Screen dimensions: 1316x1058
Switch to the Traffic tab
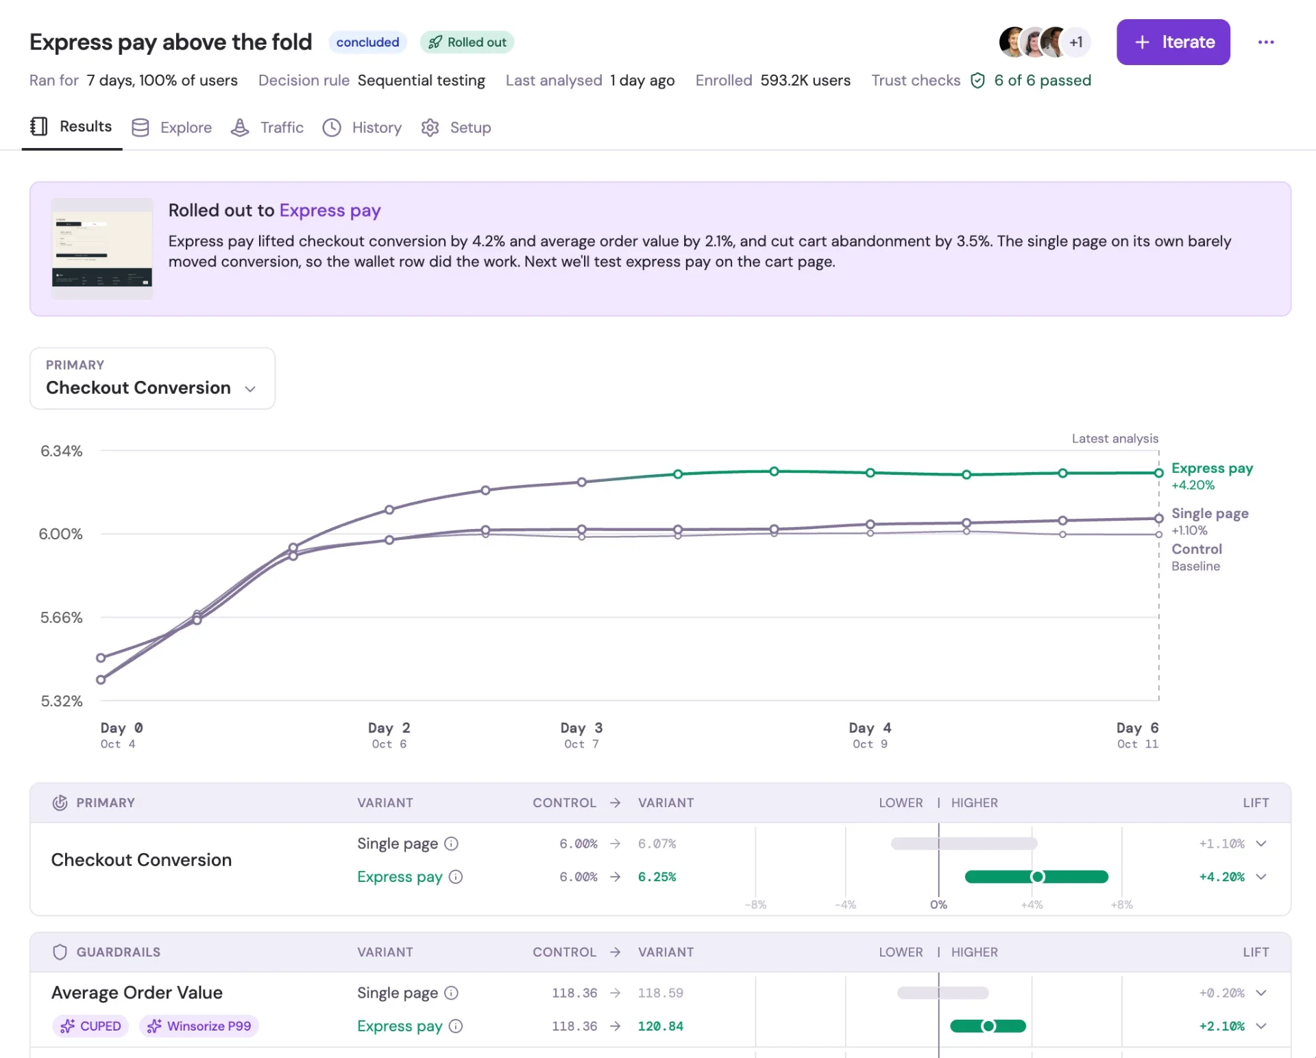[x=267, y=127]
